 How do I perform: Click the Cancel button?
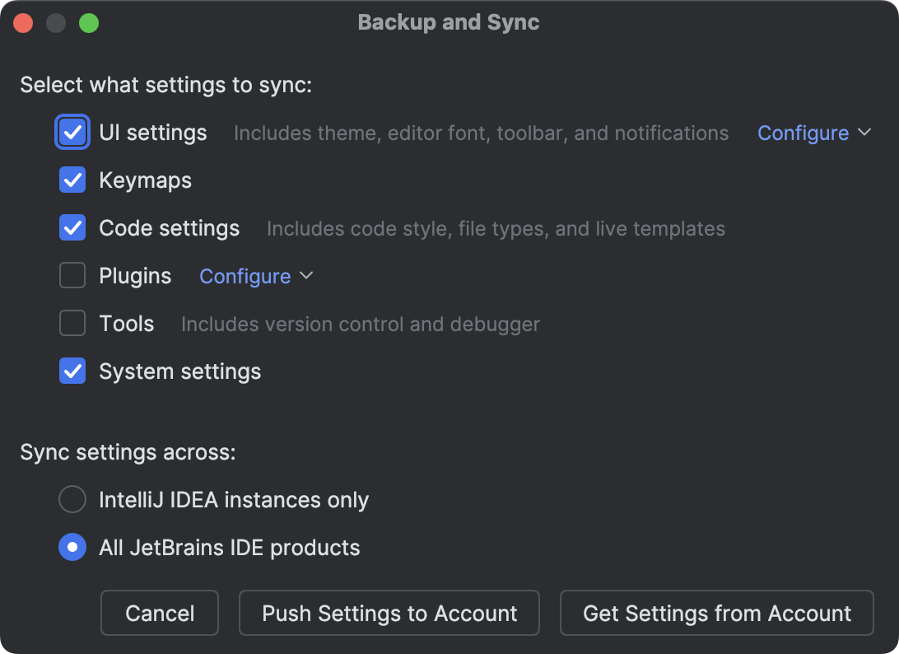pyautogui.click(x=159, y=613)
